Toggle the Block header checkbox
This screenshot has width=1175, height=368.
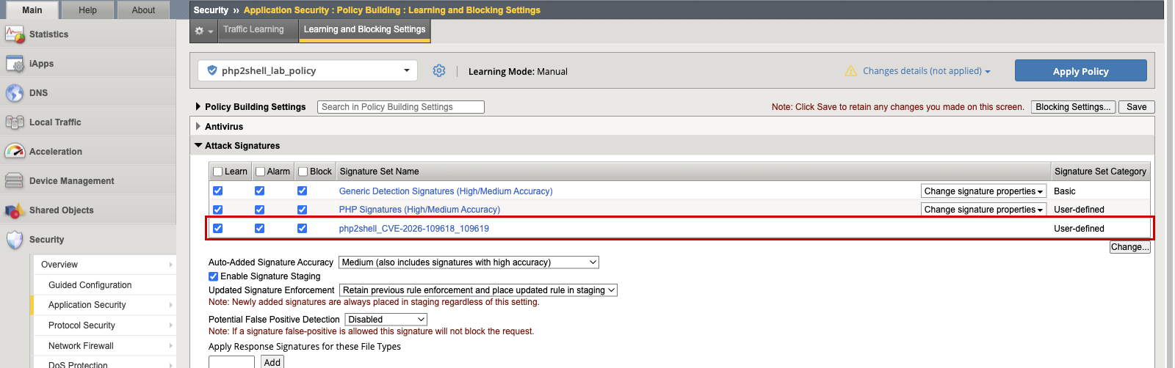(x=303, y=172)
